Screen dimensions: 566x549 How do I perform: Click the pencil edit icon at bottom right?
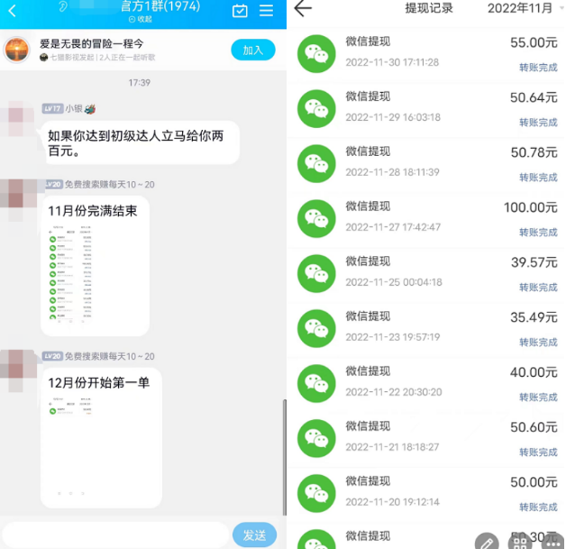click(486, 542)
